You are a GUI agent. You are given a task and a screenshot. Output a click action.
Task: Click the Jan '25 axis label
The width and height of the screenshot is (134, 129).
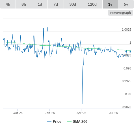(50, 113)
